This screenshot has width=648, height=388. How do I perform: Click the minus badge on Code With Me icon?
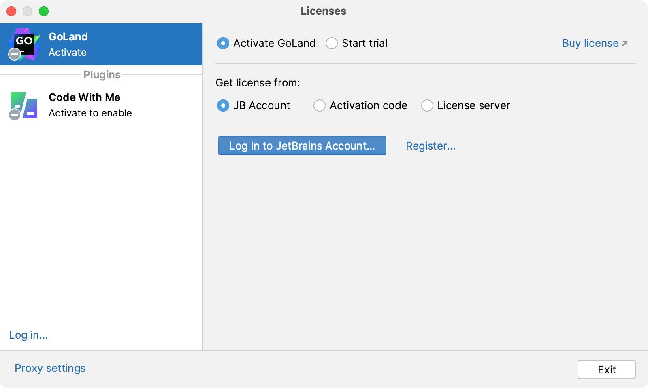click(14, 115)
